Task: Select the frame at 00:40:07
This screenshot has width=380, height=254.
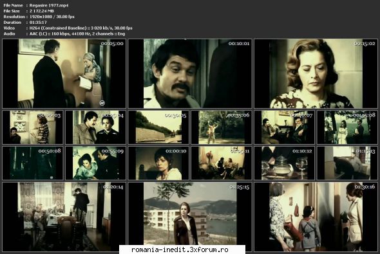Action: (285, 127)
